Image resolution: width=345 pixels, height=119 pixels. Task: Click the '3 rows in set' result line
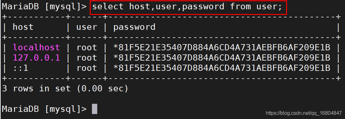click(x=65, y=89)
